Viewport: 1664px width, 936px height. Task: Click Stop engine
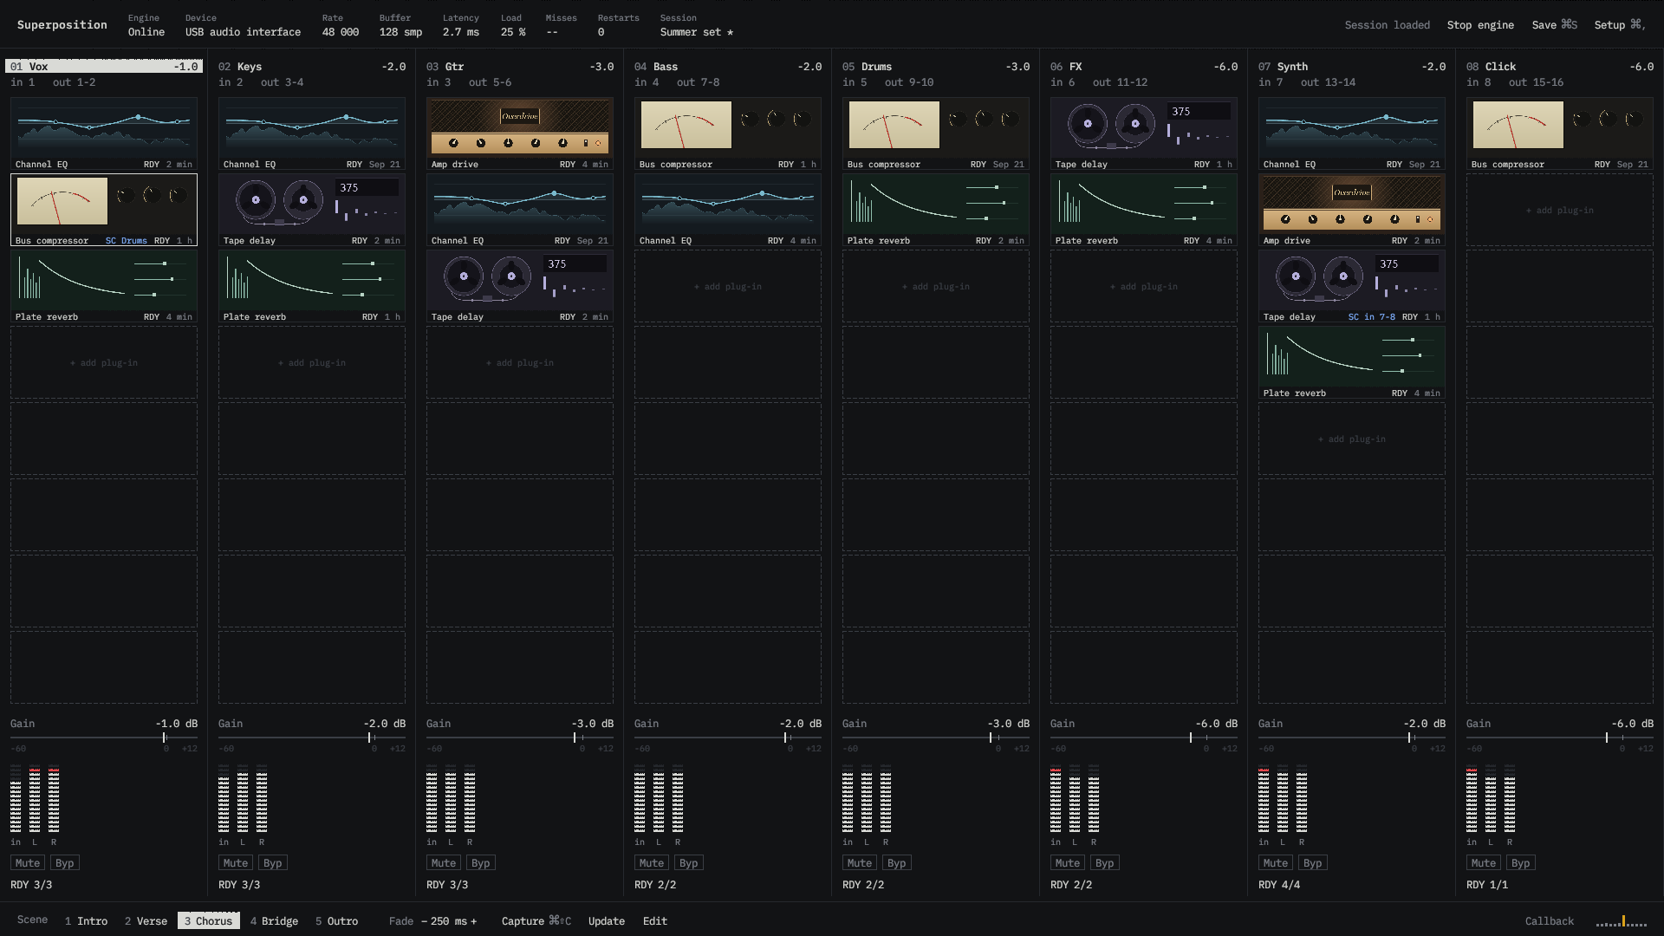click(1480, 25)
